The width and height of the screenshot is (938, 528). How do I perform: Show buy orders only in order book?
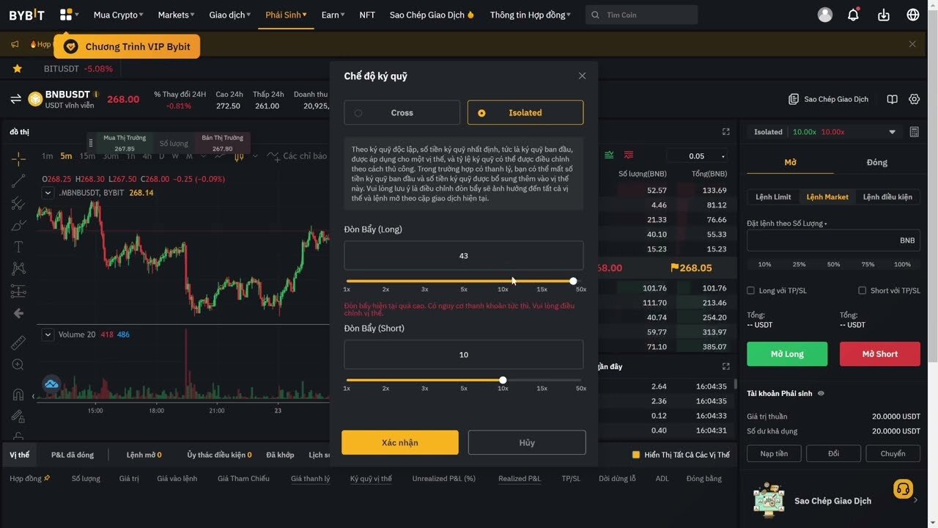[609, 155]
